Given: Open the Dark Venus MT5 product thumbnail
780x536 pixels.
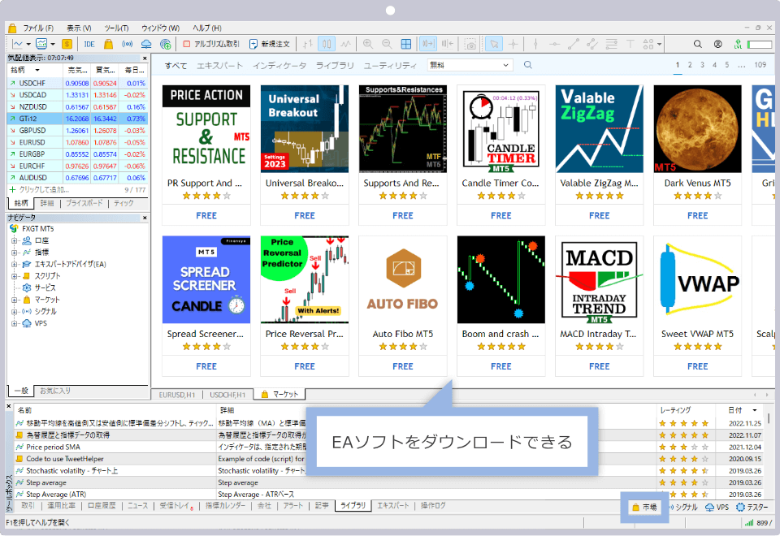Looking at the screenshot, I should [697, 129].
